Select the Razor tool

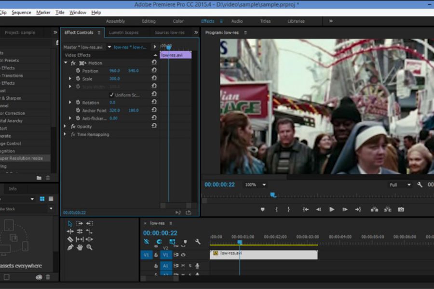tap(70, 239)
